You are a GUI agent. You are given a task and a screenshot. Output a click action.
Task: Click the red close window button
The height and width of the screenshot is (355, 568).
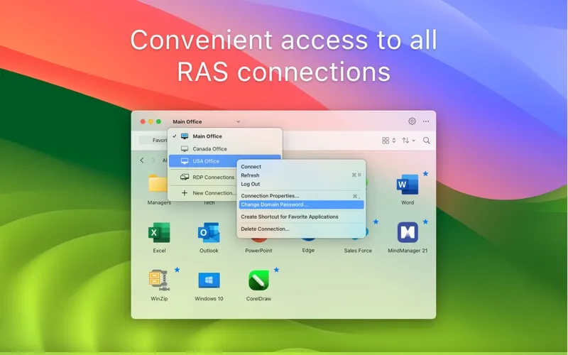click(143, 121)
